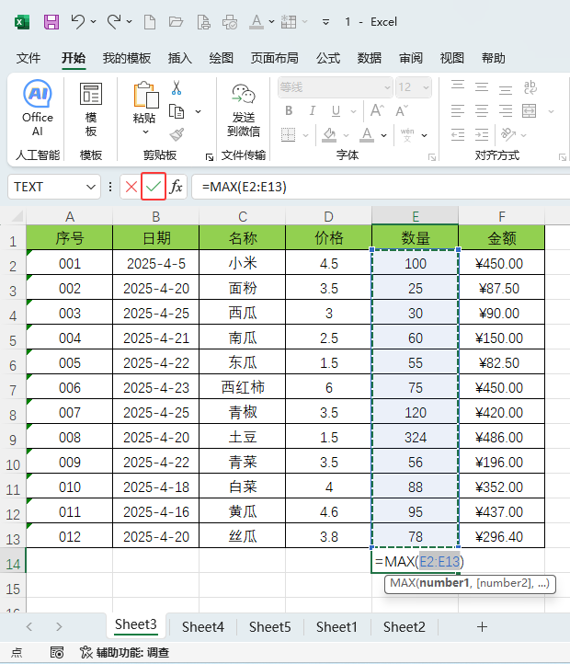Click the Paste (粘贴) clipboard icon
The image size is (570, 664).
[x=145, y=96]
